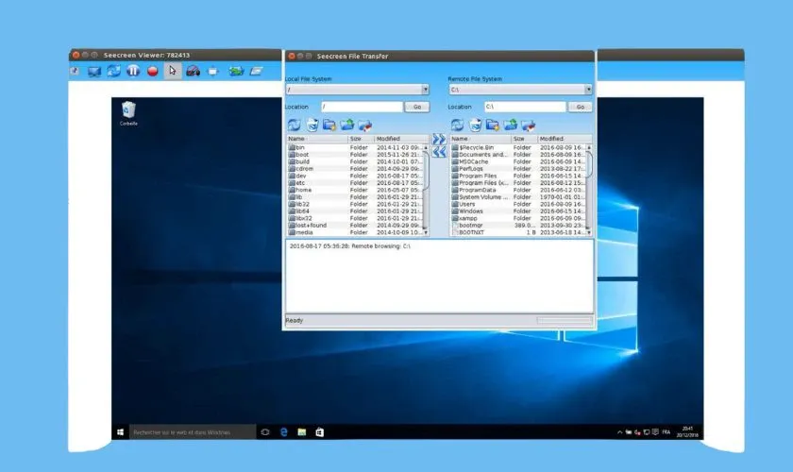Create new folder in local file system

coord(329,125)
